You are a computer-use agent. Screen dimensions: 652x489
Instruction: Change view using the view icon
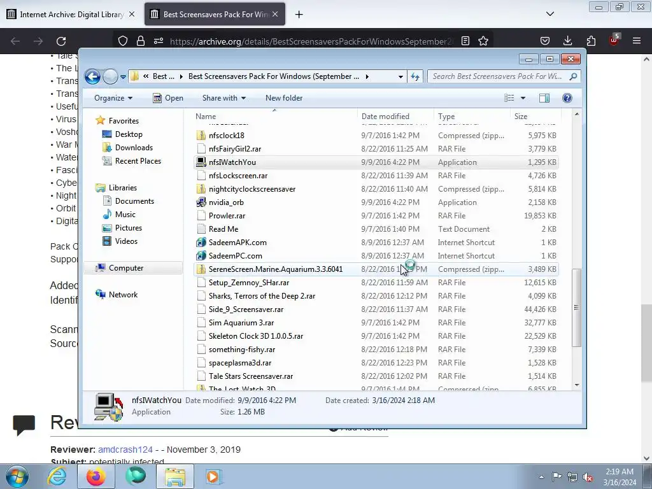[509, 98]
